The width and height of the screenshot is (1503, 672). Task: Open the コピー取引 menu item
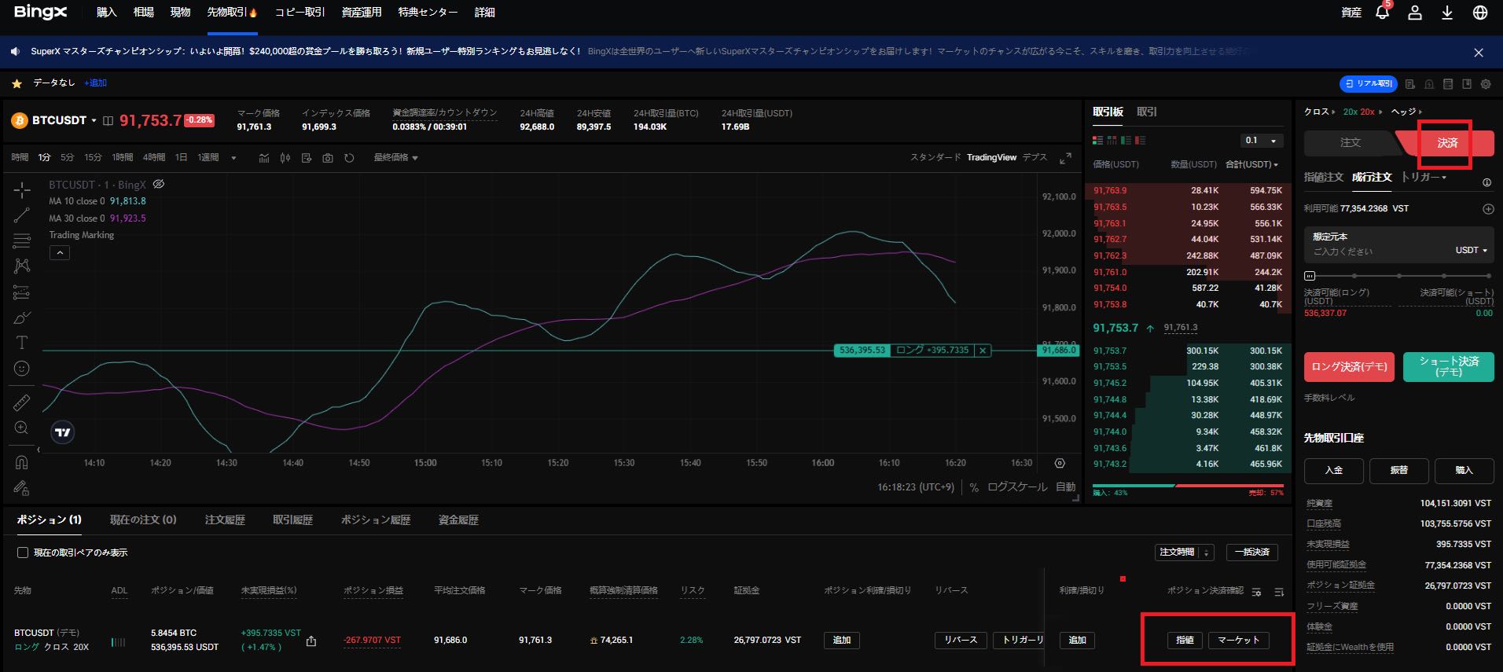pos(299,13)
